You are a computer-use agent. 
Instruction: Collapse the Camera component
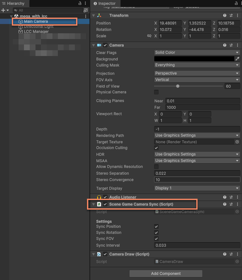point(93,45)
